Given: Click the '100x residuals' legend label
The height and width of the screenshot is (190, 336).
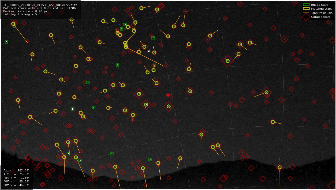Looking at the screenshot, I should coord(322,13).
